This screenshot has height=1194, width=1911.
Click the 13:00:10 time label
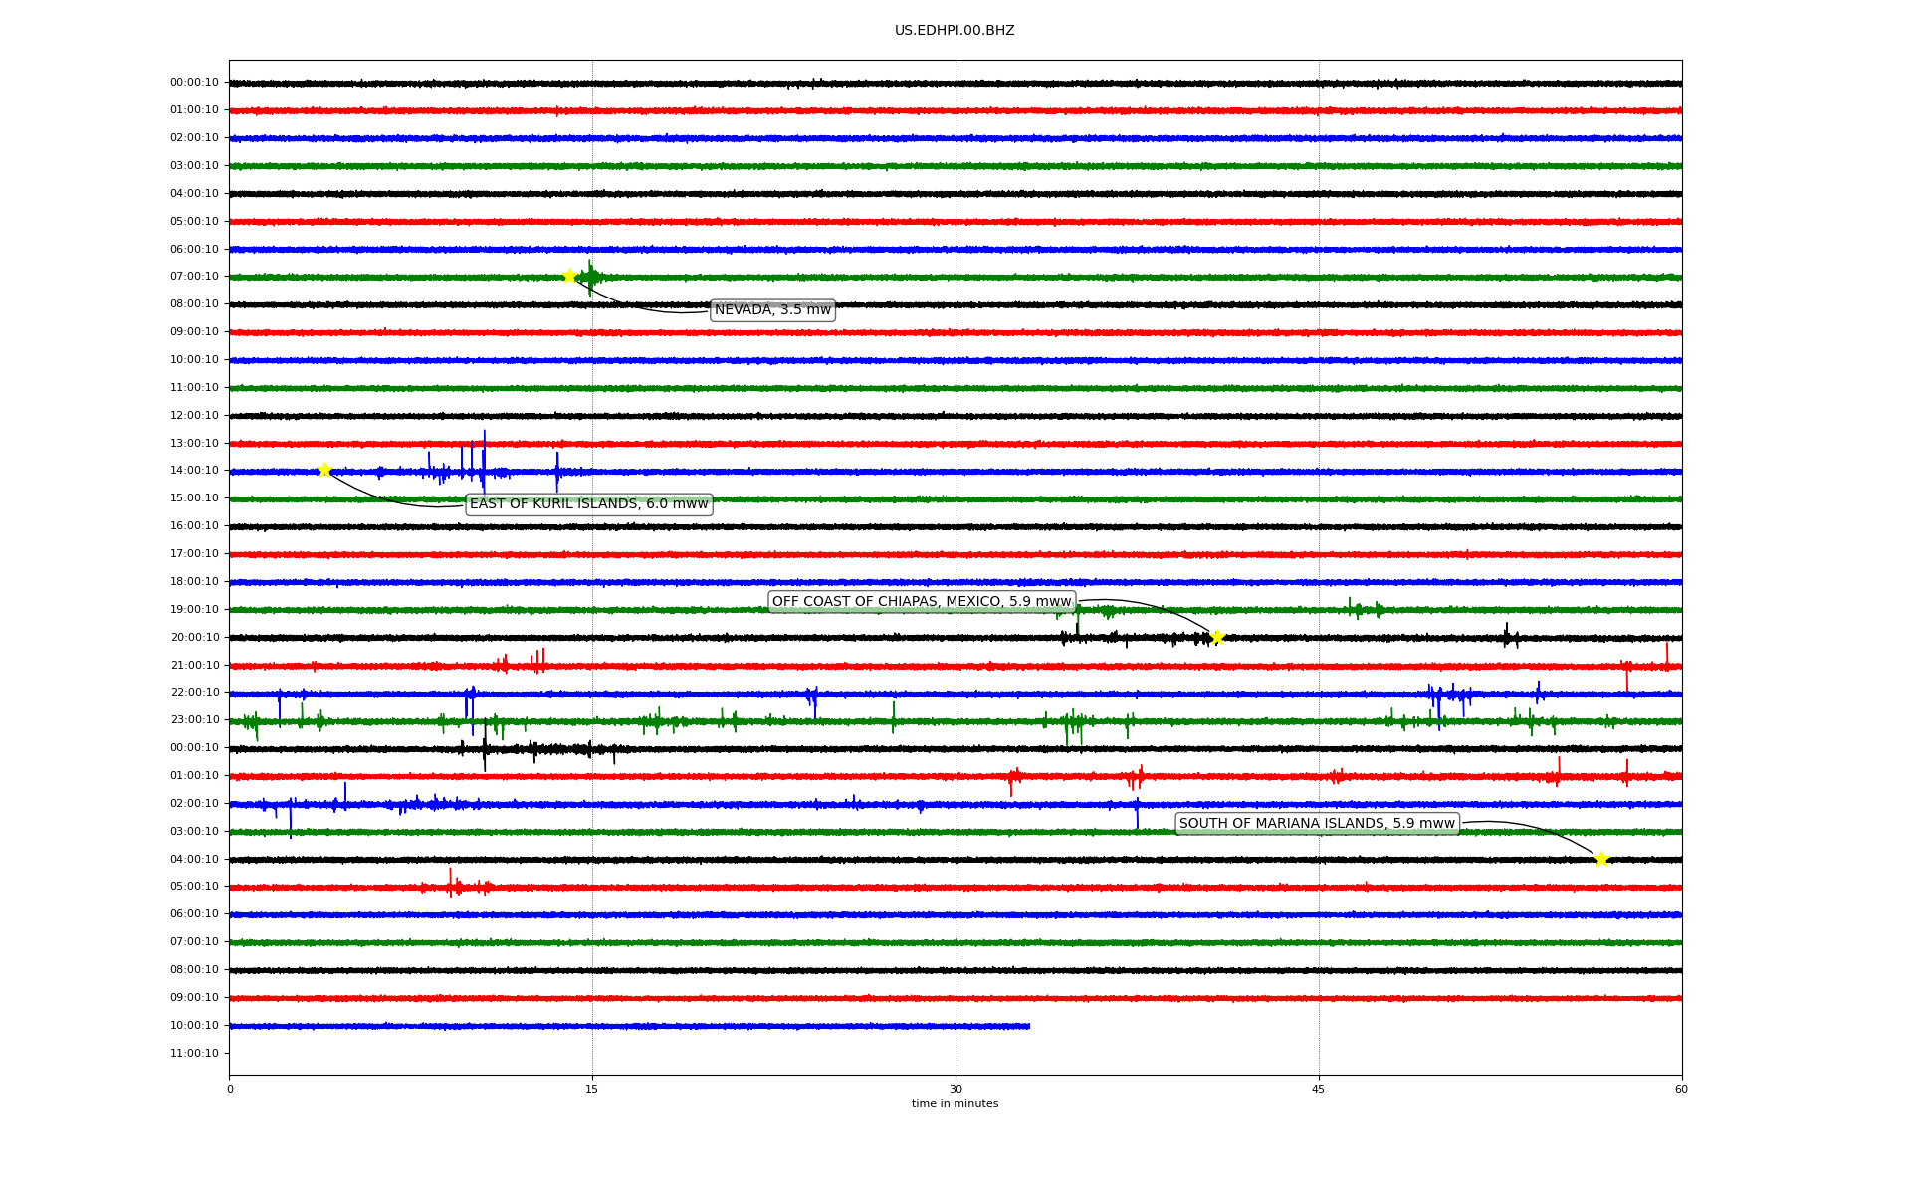point(194,443)
